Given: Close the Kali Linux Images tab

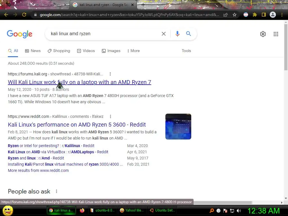Looking at the screenshot, I should click(x=65, y=5).
